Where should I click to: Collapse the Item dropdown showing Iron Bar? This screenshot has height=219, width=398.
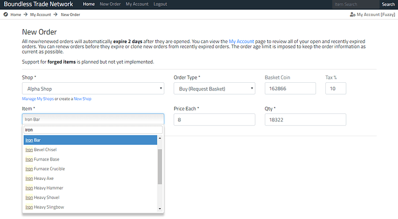(x=93, y=119)
